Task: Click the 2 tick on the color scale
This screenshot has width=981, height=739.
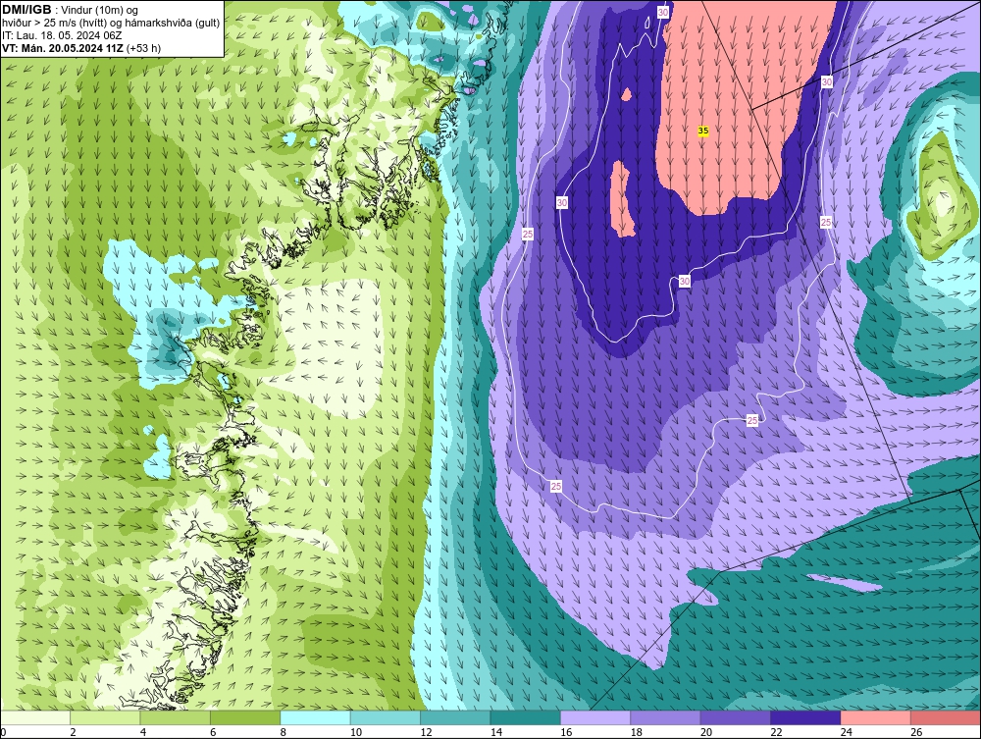Action: (74, 732)
